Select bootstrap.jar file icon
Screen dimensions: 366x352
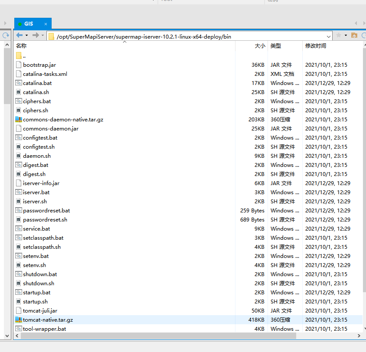[19, 65]
